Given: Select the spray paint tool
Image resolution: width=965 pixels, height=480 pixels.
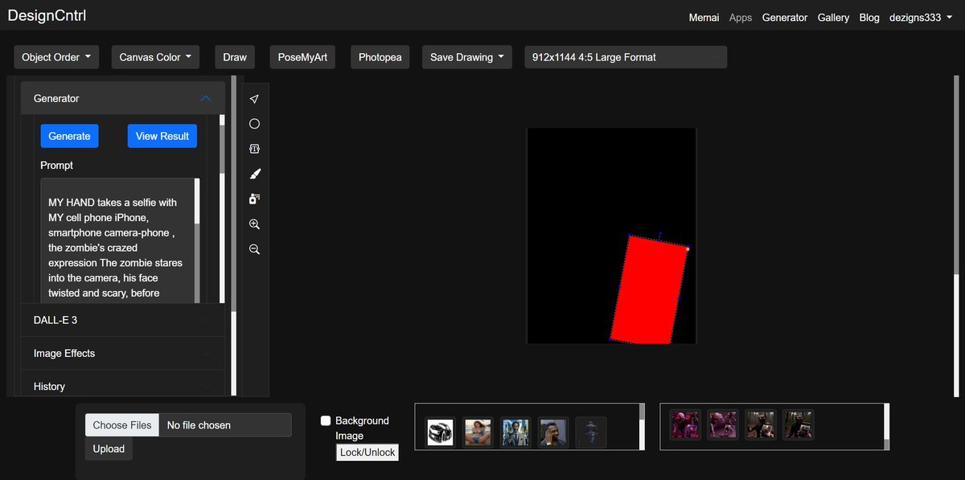Looking at the screenshot, I should point(254,199).
